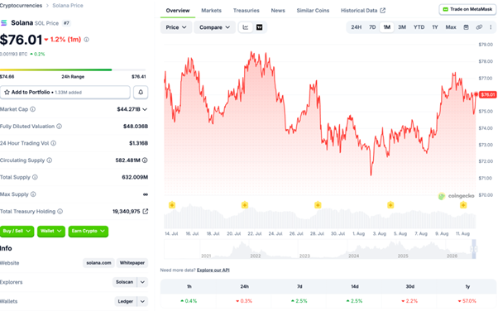Image resolution: width=498 pixels, height=311 pixels.
Task: Follow the Explore our API link
Action: tap(213, 270)
